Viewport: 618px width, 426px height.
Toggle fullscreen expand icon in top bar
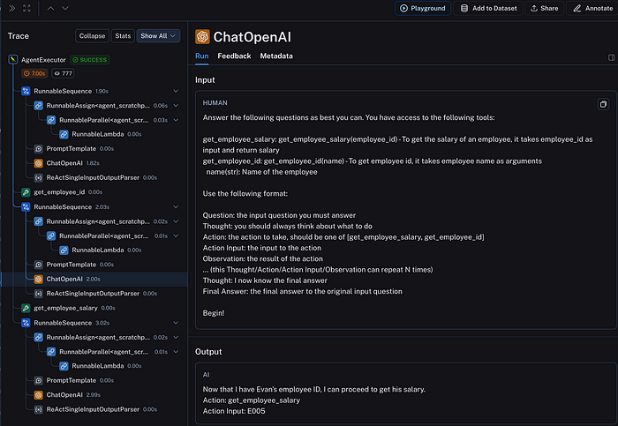(26, 8)
